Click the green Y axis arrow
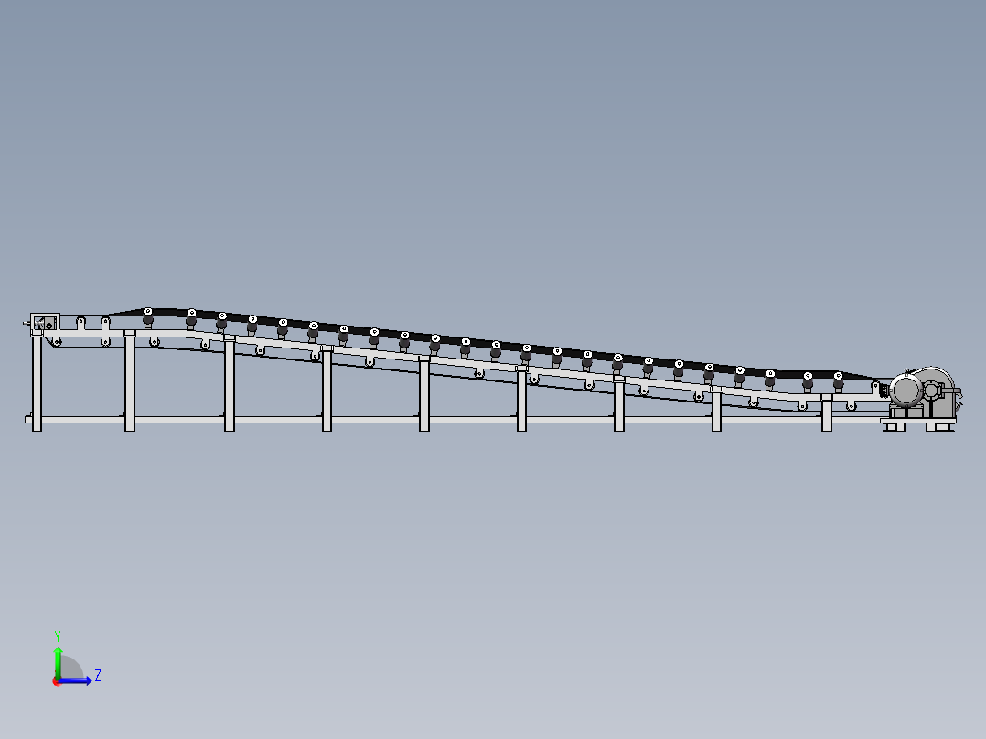Screen dimensions: 986x739 (58, 657)
